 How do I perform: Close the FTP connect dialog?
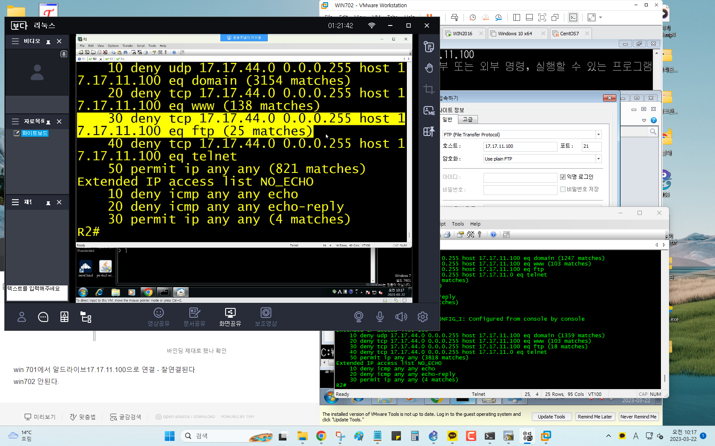[609, 98]
